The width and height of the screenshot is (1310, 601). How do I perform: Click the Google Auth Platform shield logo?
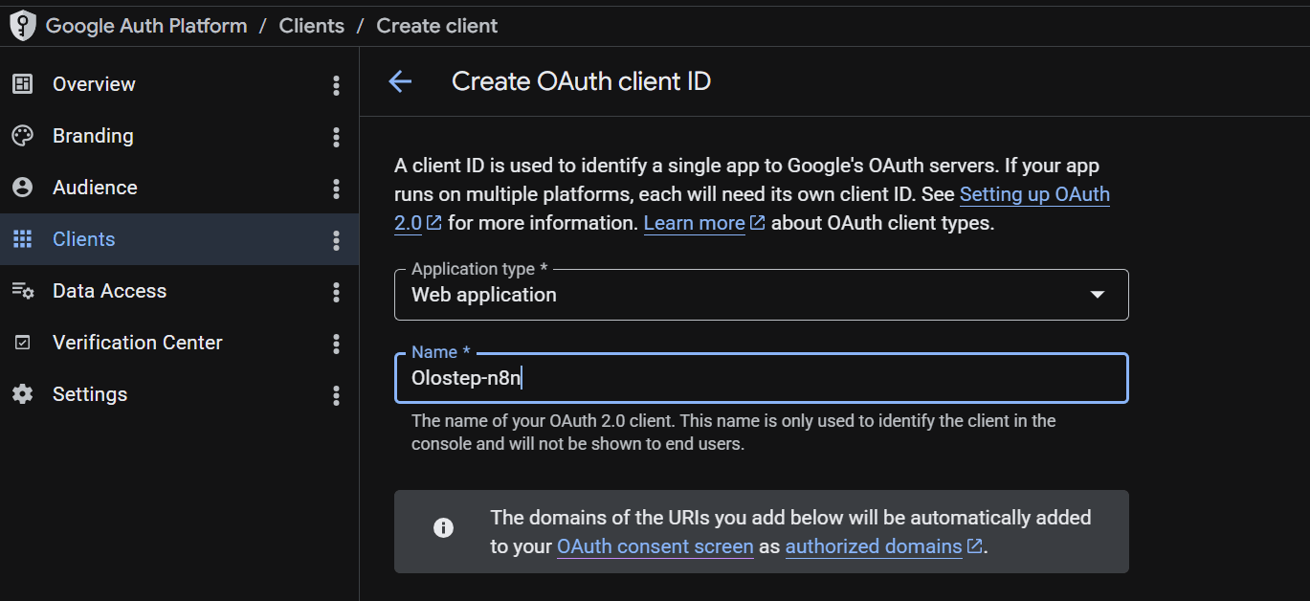(23, 26)
